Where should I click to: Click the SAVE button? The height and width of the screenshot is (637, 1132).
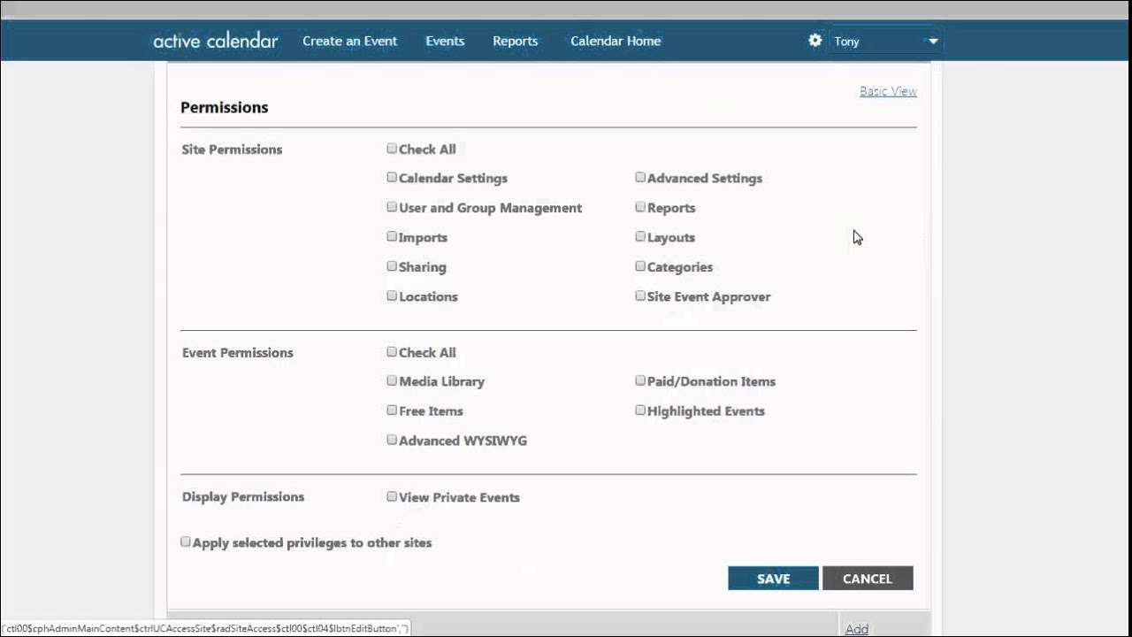click(773, 579)
